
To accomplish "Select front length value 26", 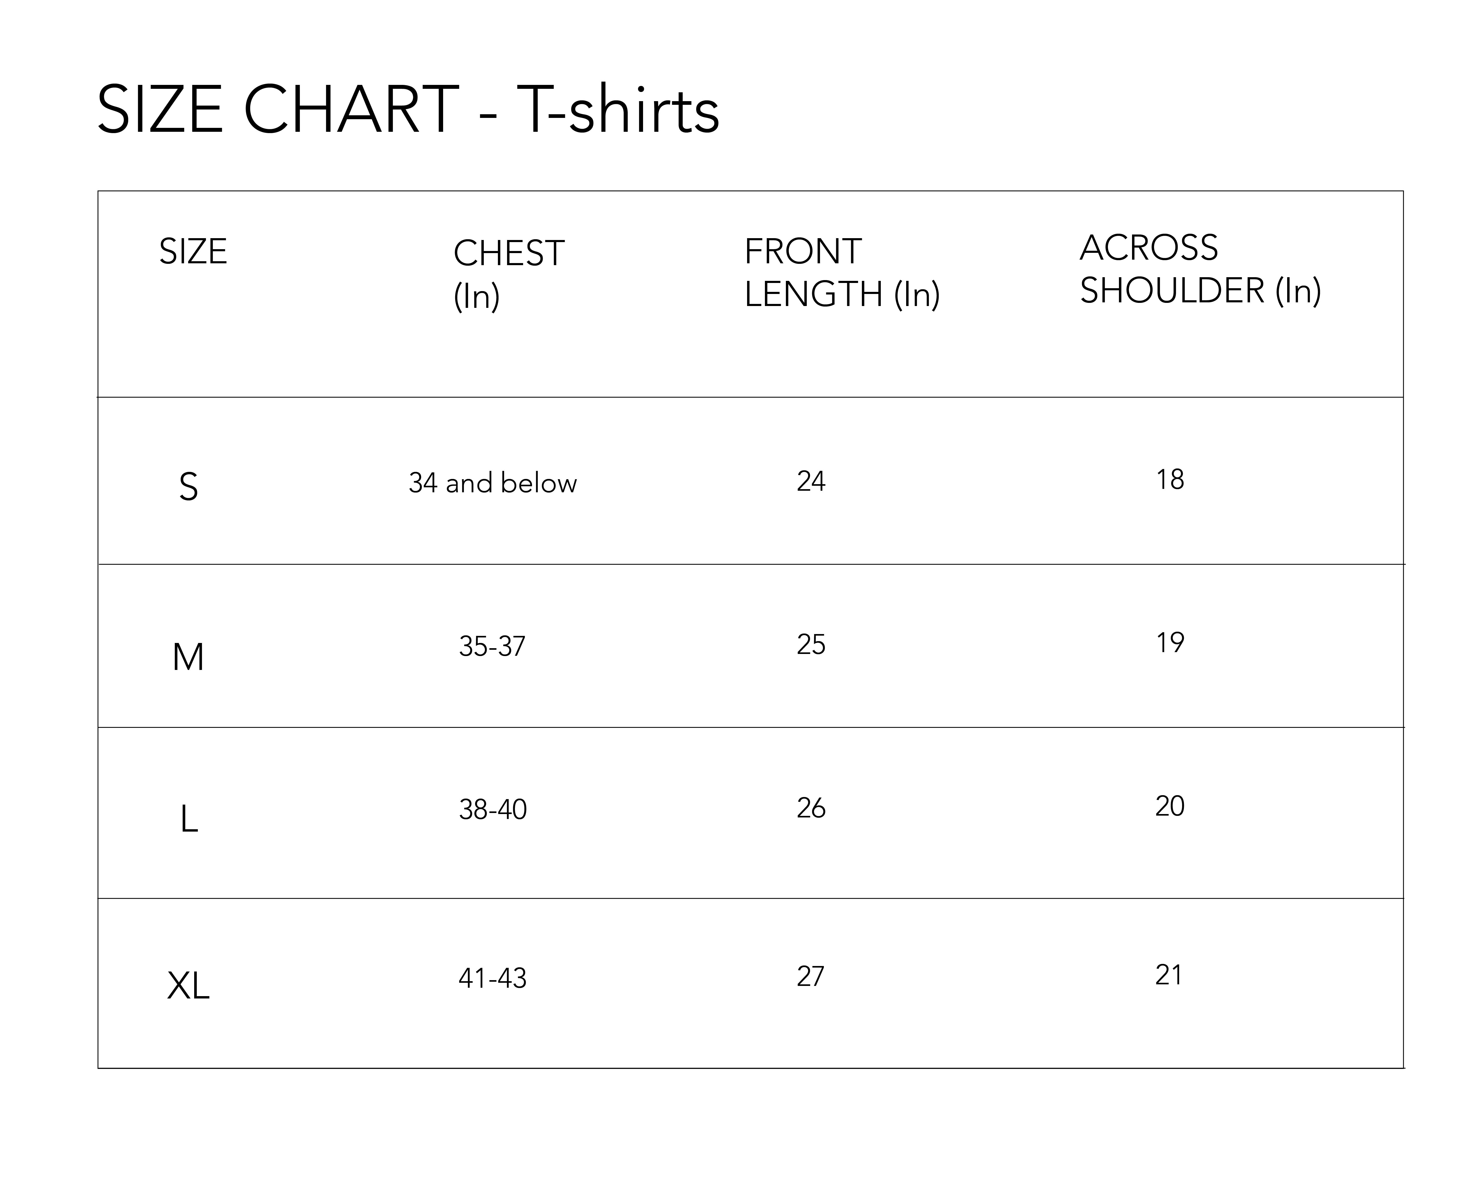I will [811, 808].
